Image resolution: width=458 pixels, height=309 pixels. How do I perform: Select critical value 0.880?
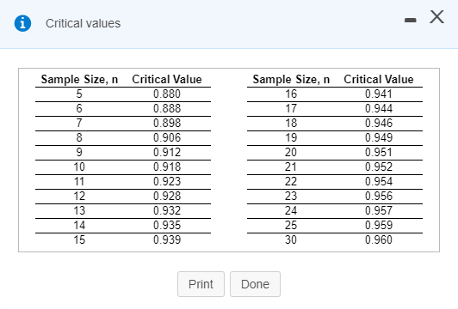[x=167, y=94]
